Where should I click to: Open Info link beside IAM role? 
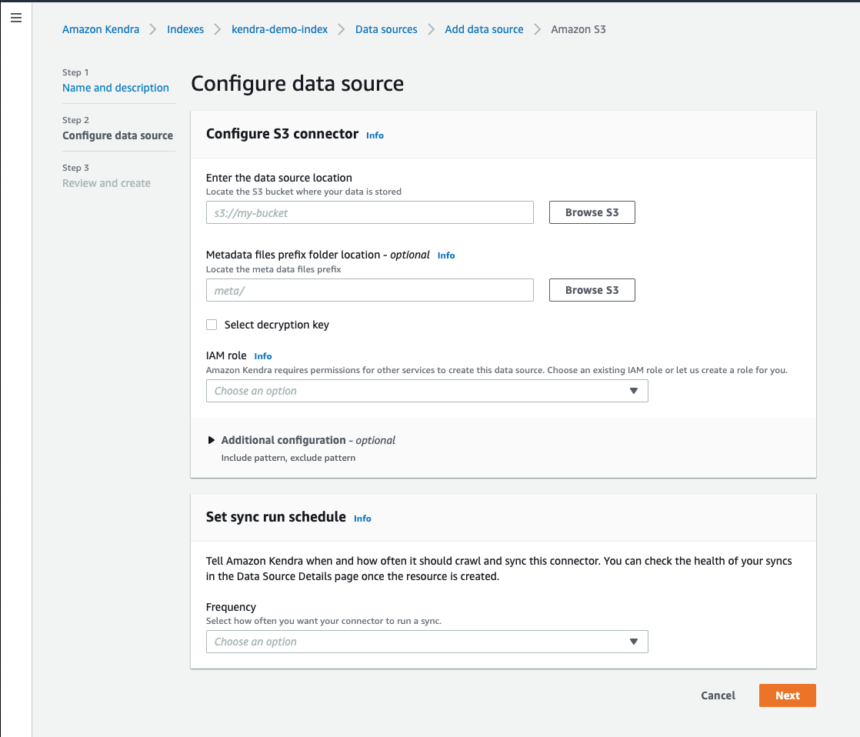[x=263, y=356]
